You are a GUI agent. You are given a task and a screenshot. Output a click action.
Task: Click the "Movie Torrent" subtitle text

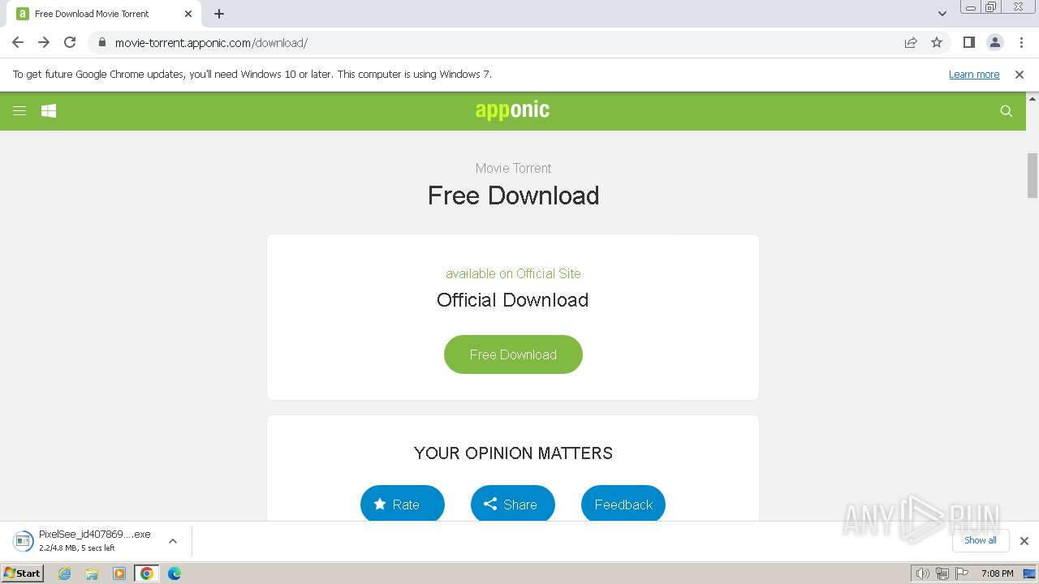point(513,168)
